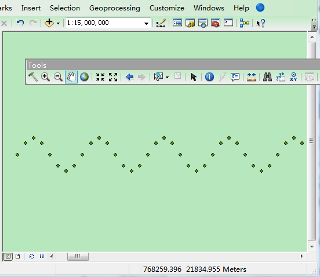Click the Delete (X) toolbar icon
Screen dimensions: 320x277
pos(4,23)
